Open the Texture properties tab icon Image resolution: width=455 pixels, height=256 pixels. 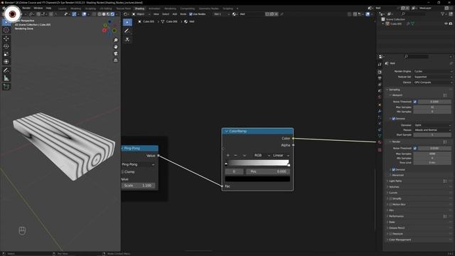click(x=380, y=150)
